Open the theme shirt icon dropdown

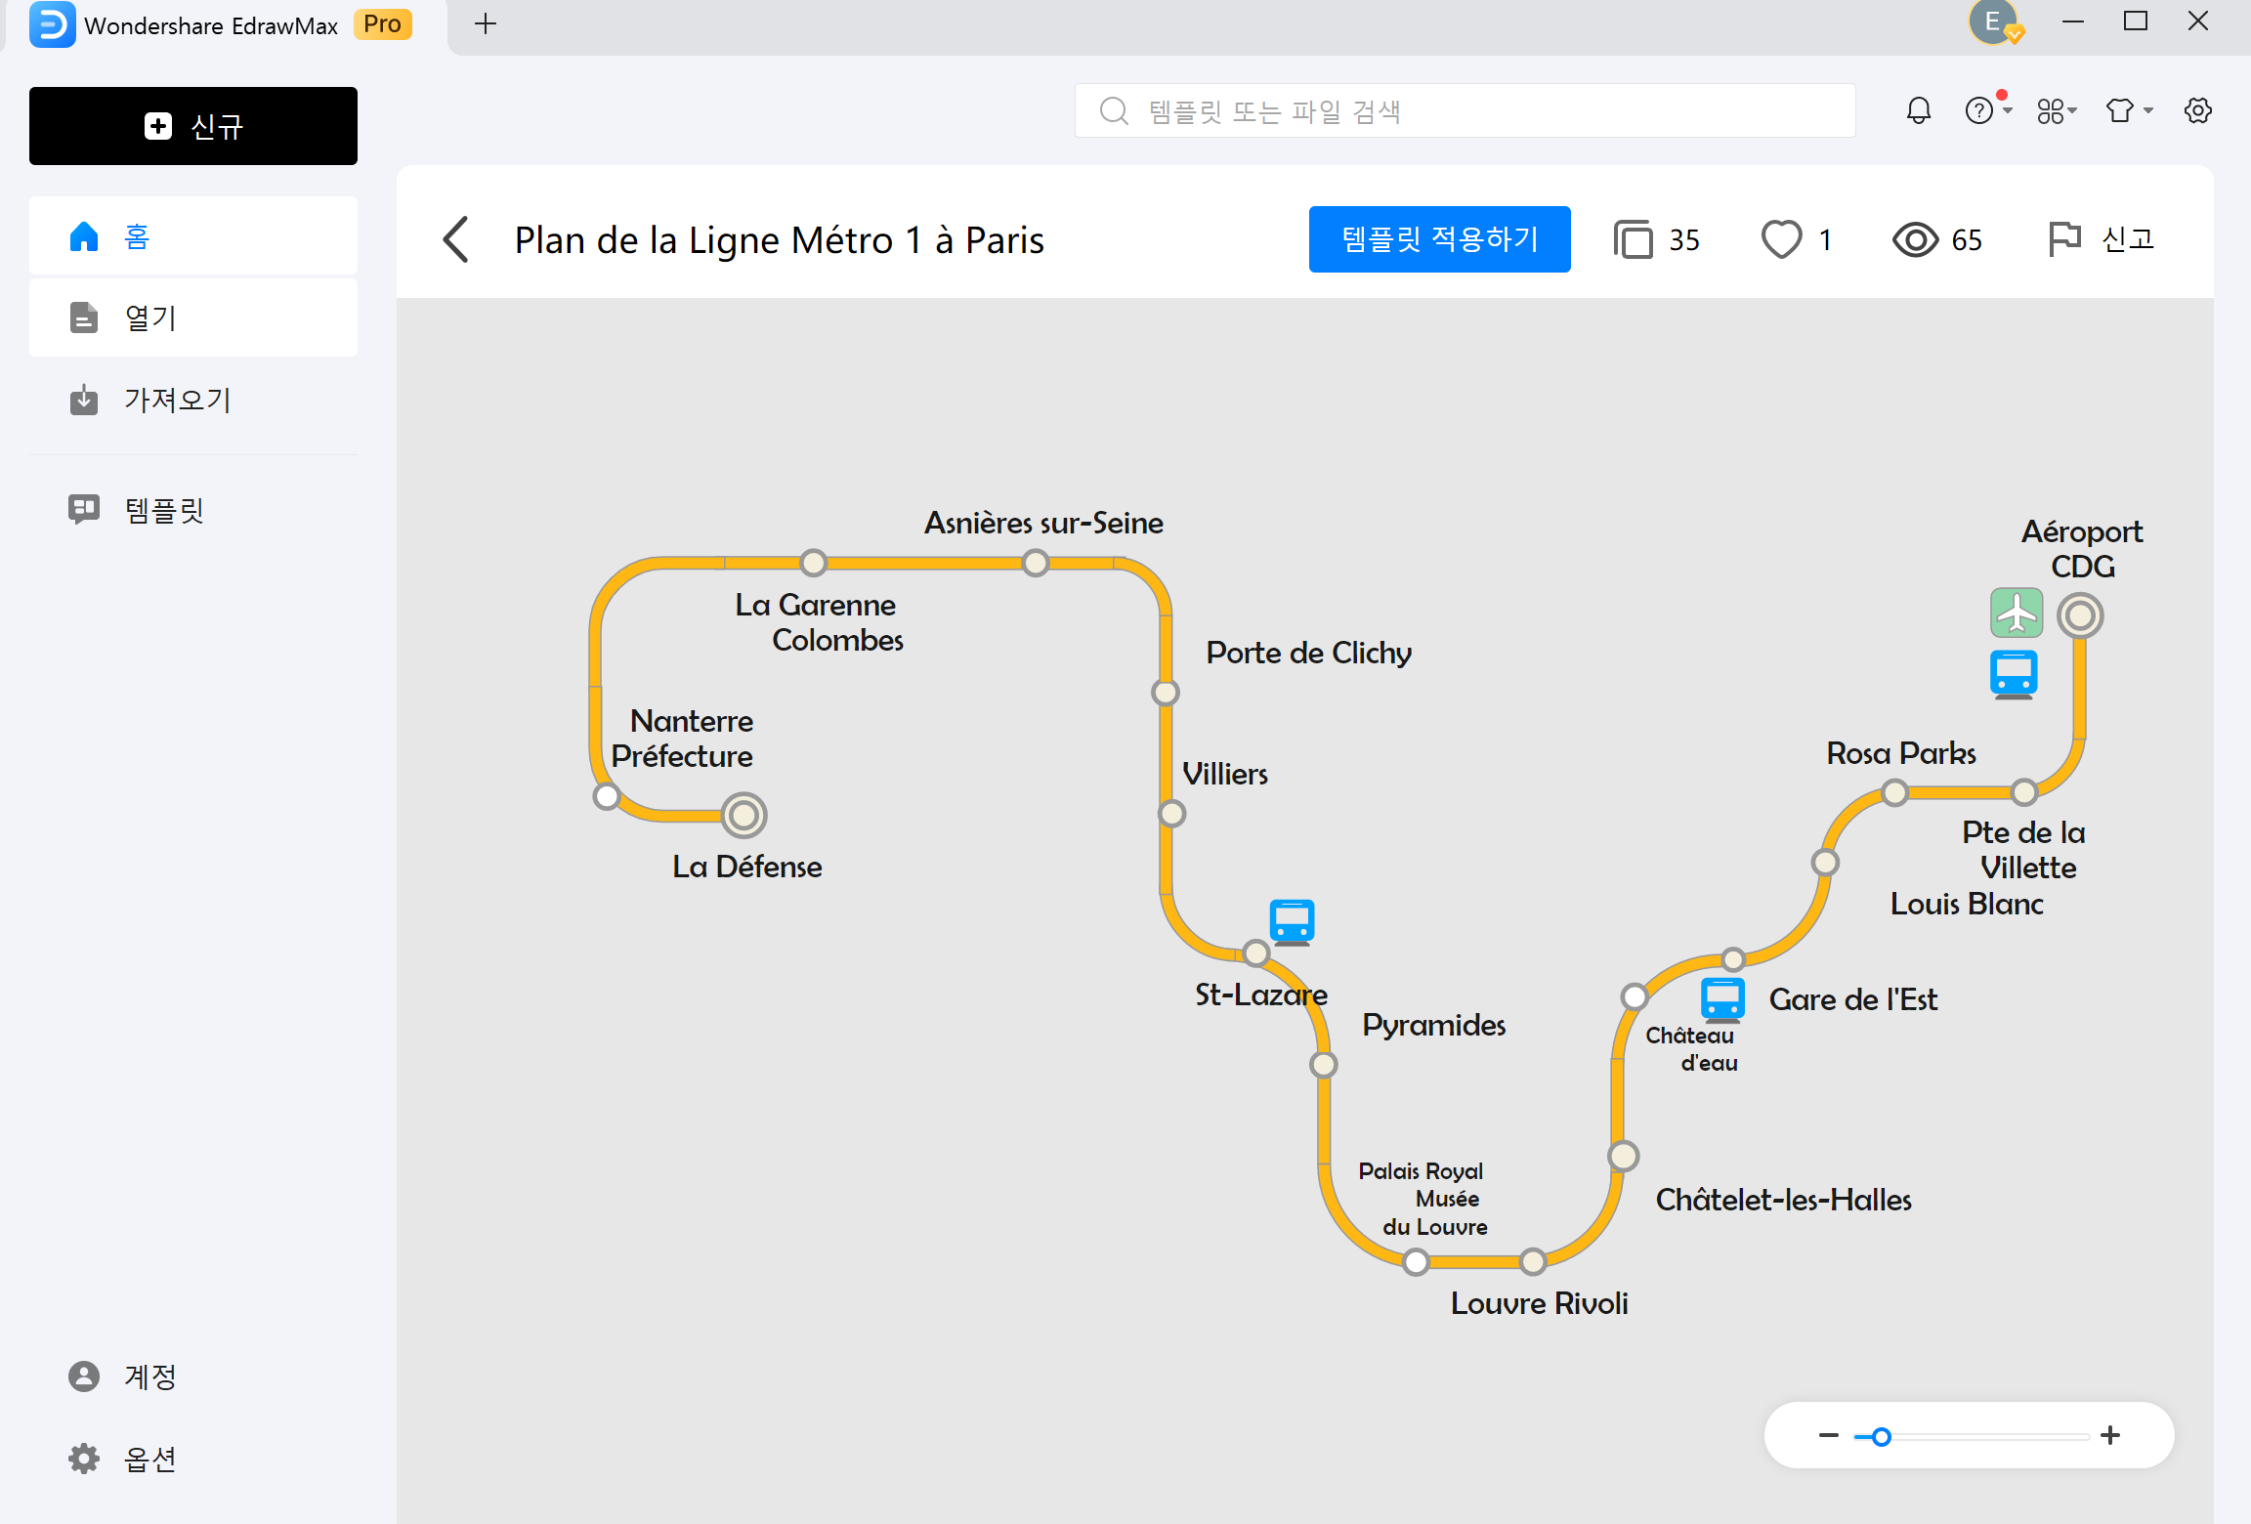[x=2129, y=110]
